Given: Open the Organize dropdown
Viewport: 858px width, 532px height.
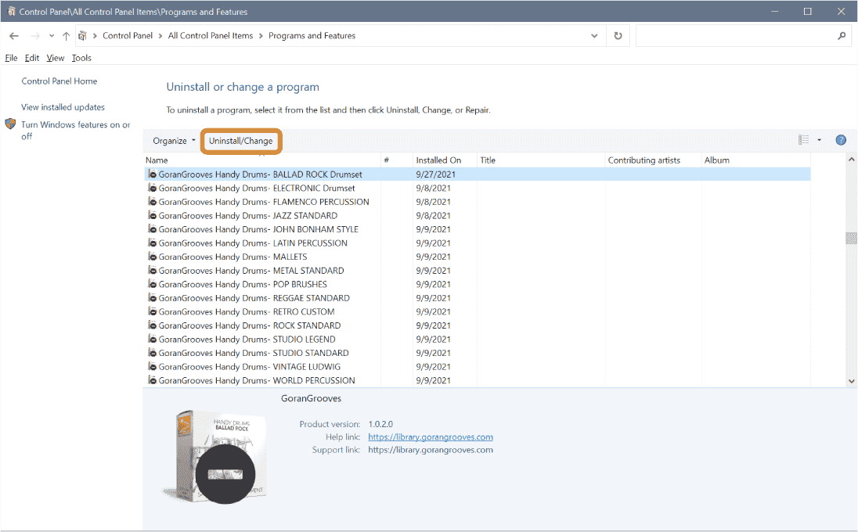Looking at the screenshot, I should pyautogui.click(x=174, y=141).
